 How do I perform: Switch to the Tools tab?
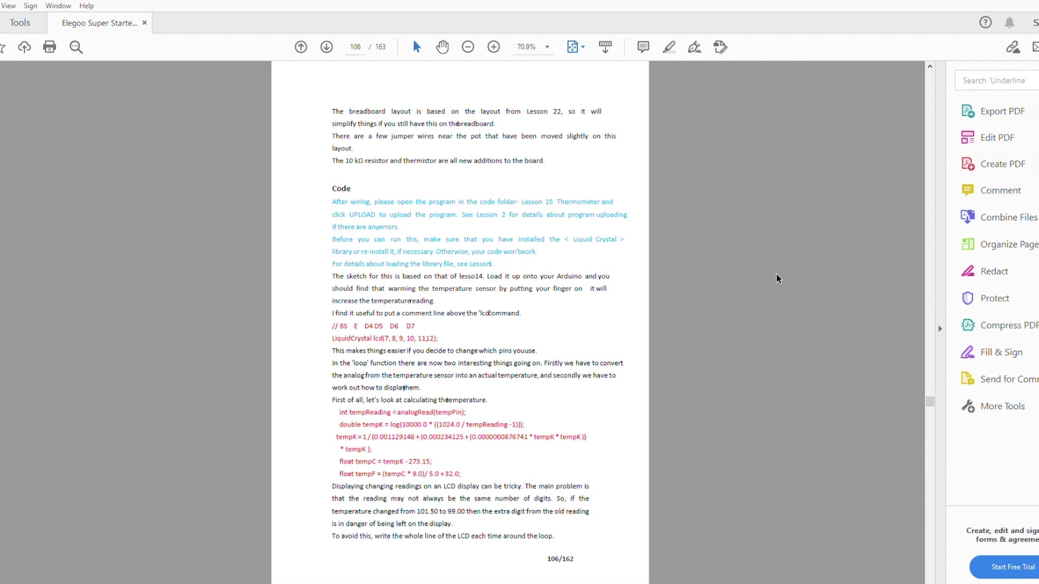[x=20, y=23]
